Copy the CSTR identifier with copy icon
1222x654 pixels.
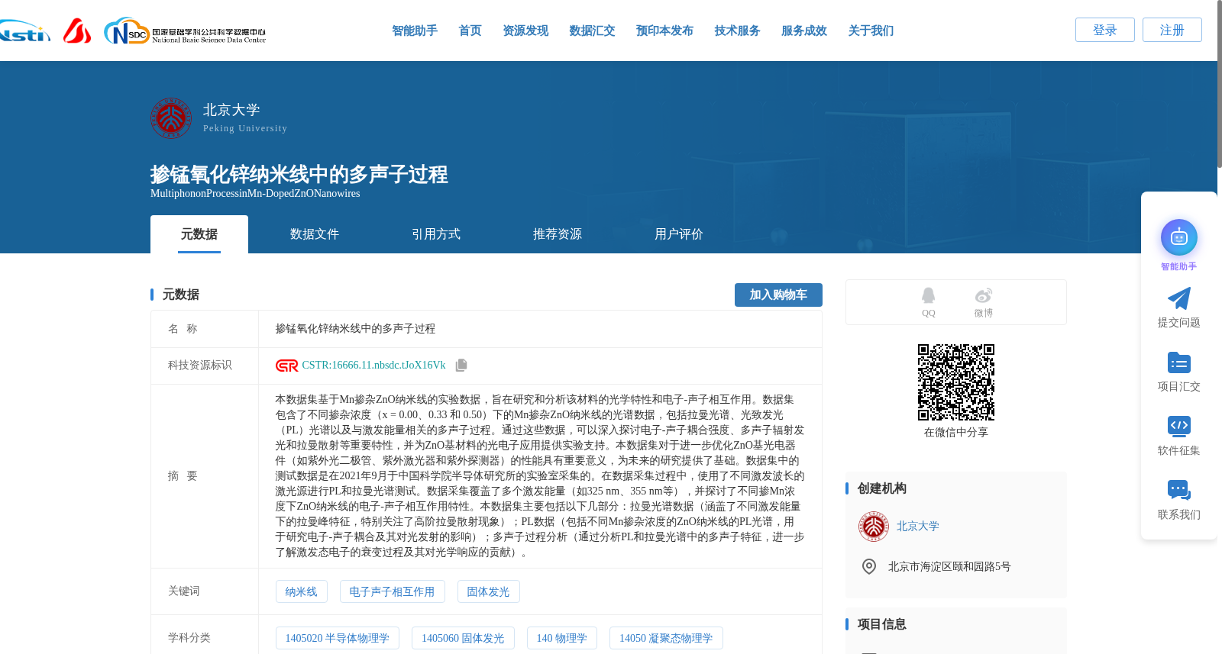(461, 366)
